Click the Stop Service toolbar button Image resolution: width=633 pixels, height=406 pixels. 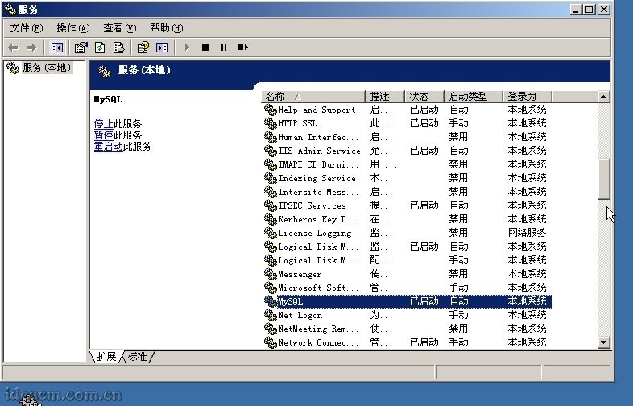[x=205, y=48]
